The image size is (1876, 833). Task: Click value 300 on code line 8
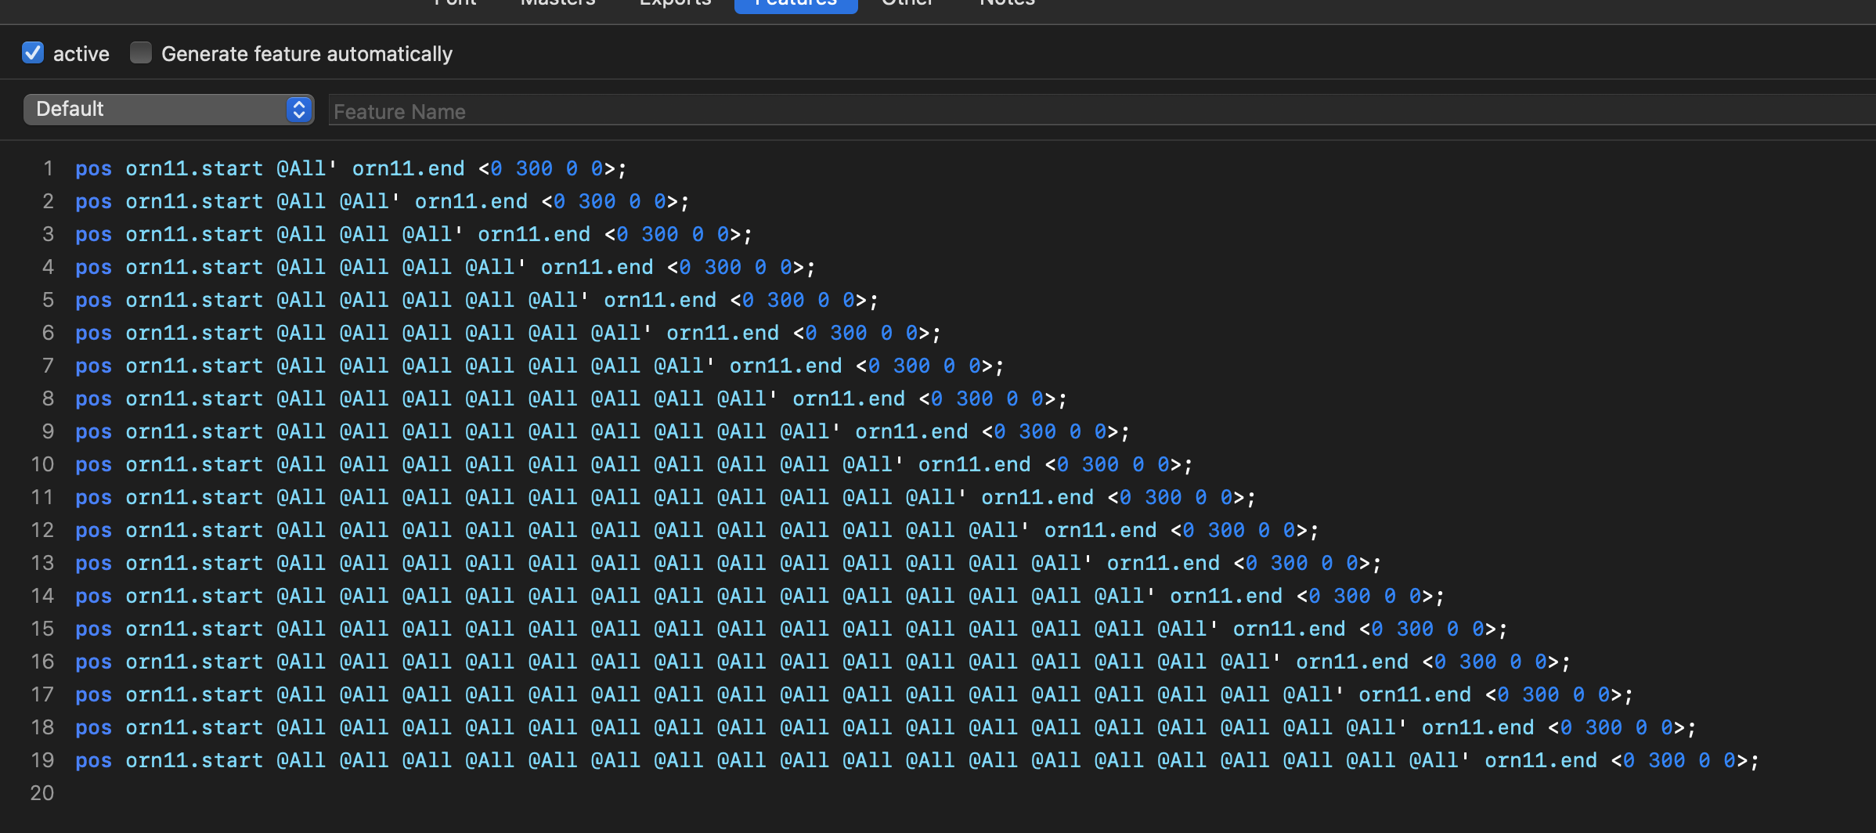974,399
